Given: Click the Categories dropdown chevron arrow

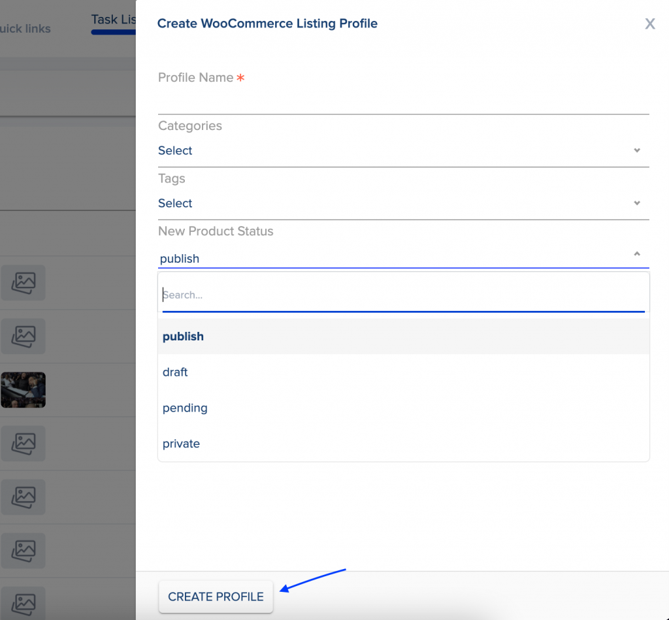Looking at the screenshot, I should tap(636, 150).
